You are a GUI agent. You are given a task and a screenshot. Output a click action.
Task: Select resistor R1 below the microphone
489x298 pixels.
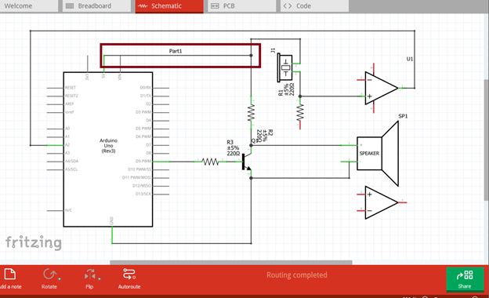300,113
